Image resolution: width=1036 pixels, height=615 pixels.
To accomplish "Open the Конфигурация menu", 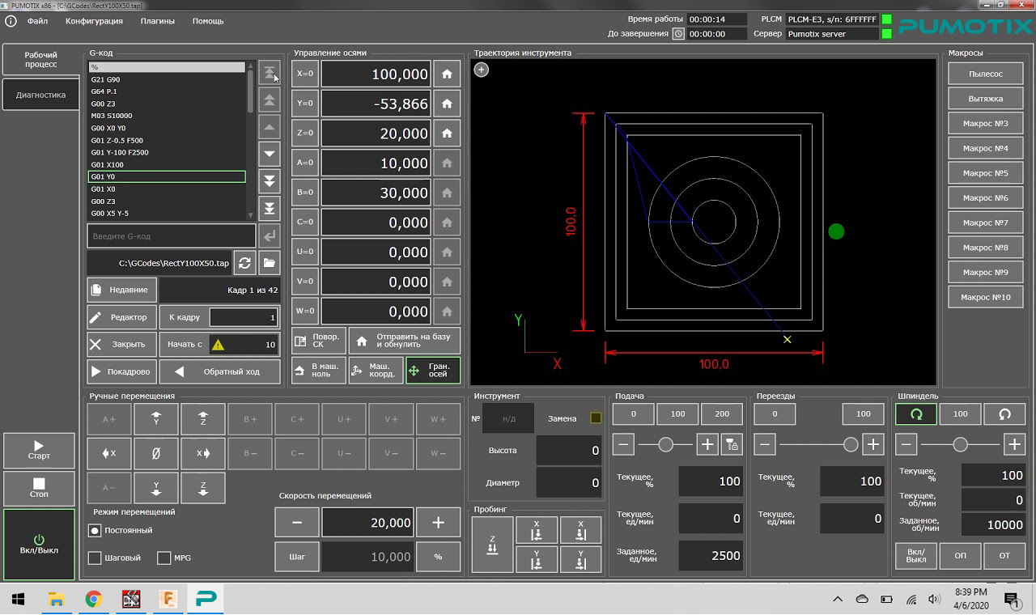I will pos(94,21).
